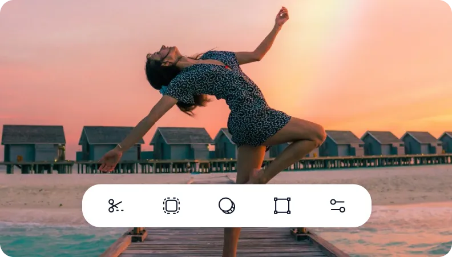Click the dashed rounded-square selection icon
The width and height of the screenshot is (452, 257).
[171, 206]
